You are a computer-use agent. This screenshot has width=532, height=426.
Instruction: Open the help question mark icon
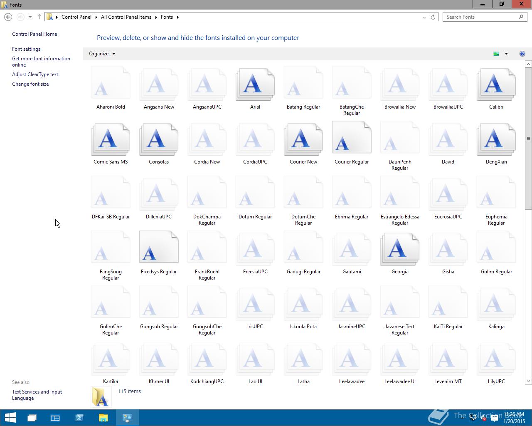pyautogui.click(x=522, y=54)
